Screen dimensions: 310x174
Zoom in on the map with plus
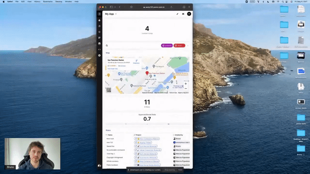point(186,84)
